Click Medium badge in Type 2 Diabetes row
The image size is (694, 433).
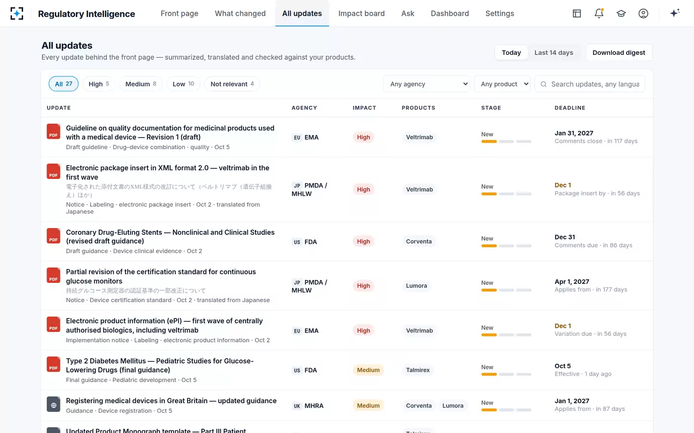pos(368,370)
